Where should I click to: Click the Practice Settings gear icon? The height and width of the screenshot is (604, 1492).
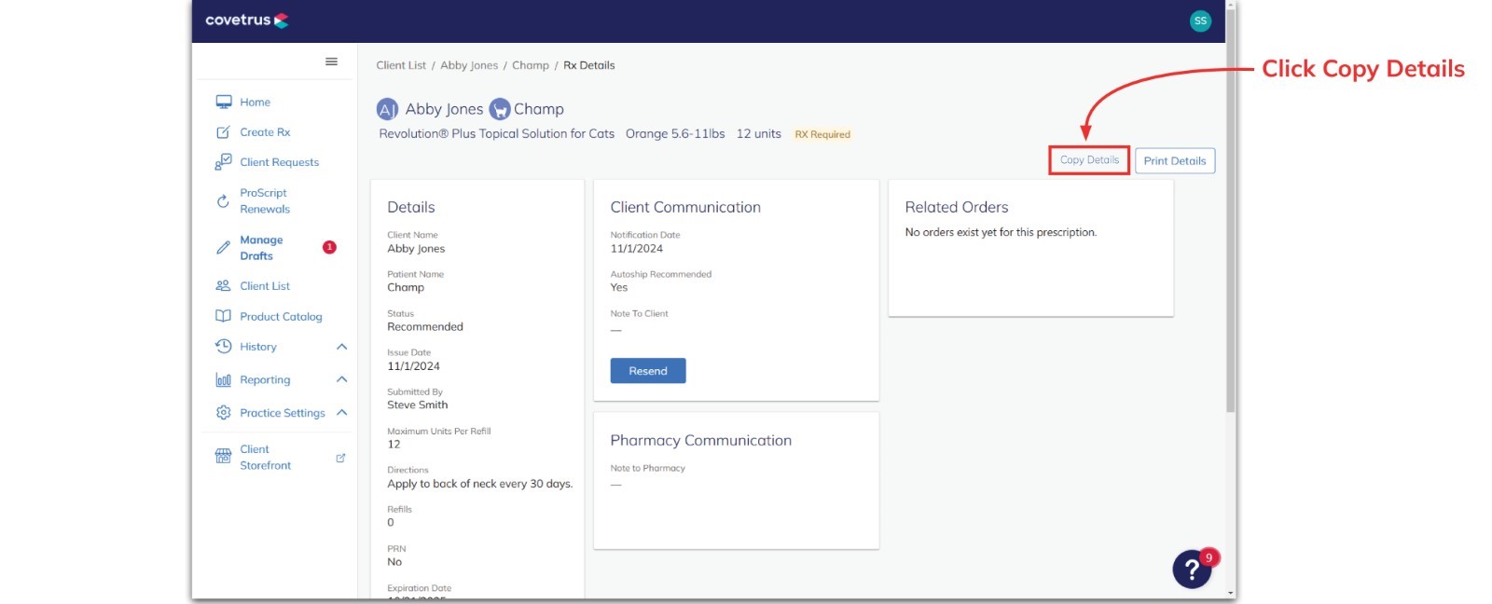click(223, 412)
